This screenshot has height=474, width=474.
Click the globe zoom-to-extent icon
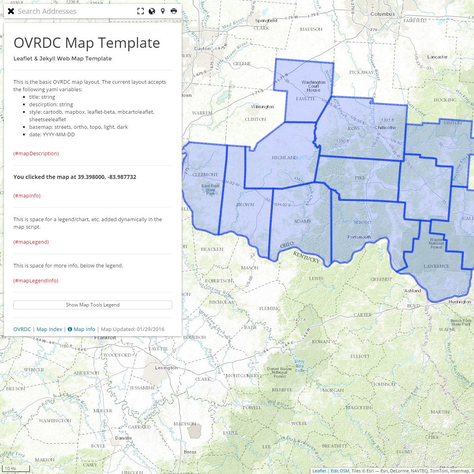[152, 11]
